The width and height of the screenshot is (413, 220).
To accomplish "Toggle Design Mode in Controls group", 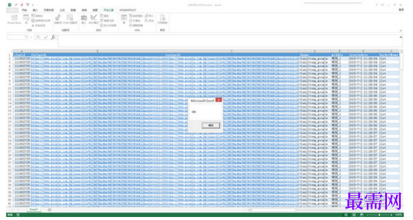I will pos(93,19).
